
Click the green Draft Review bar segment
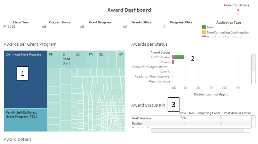(179, 57)
